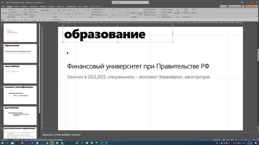The width and height of the screenshot is (259, 145).
Task: Center the text
Action: (76, 13)
